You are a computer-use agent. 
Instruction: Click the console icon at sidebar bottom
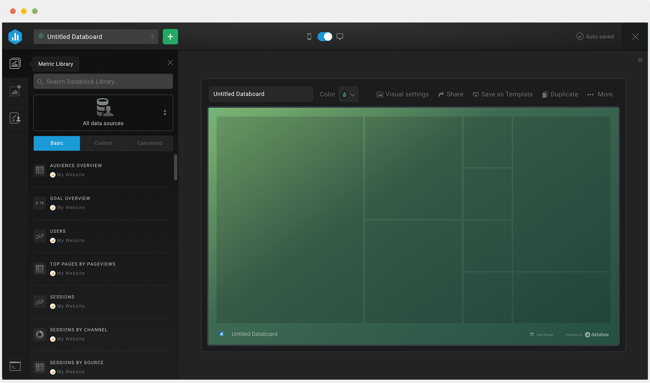(15, 366)
